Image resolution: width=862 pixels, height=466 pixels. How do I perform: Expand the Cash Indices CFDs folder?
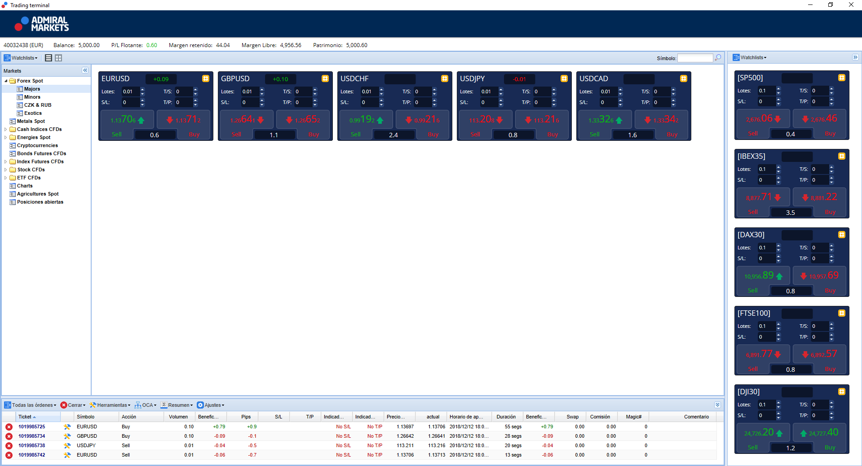[x=6, y=130]
